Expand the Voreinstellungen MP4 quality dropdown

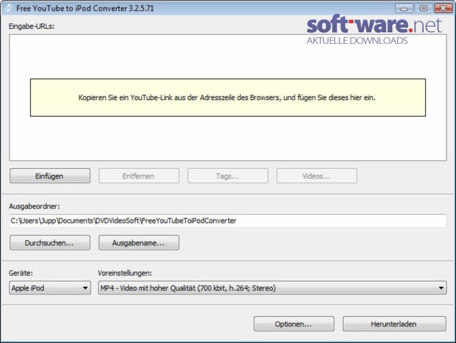point(272,288)
